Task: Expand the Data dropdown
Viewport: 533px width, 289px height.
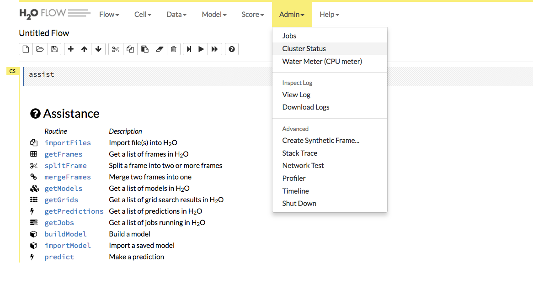Action: click(x=176, y=14)
